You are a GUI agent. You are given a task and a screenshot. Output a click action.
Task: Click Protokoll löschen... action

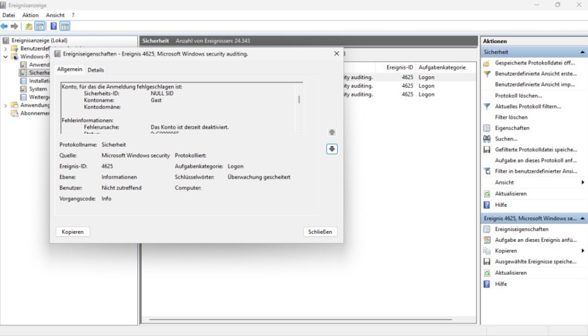pos(519,95)
